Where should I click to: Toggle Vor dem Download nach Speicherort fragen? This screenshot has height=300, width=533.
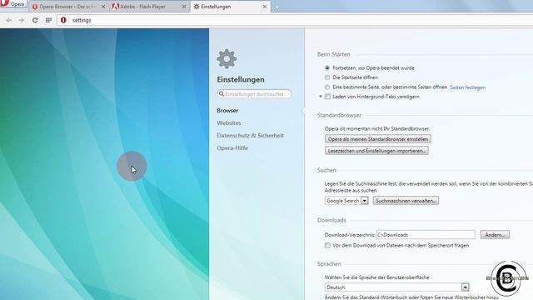[x=327, y=245]
